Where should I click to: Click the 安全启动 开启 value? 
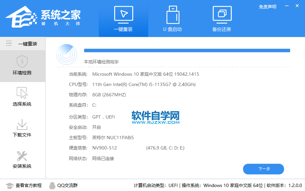pos(97,127)
